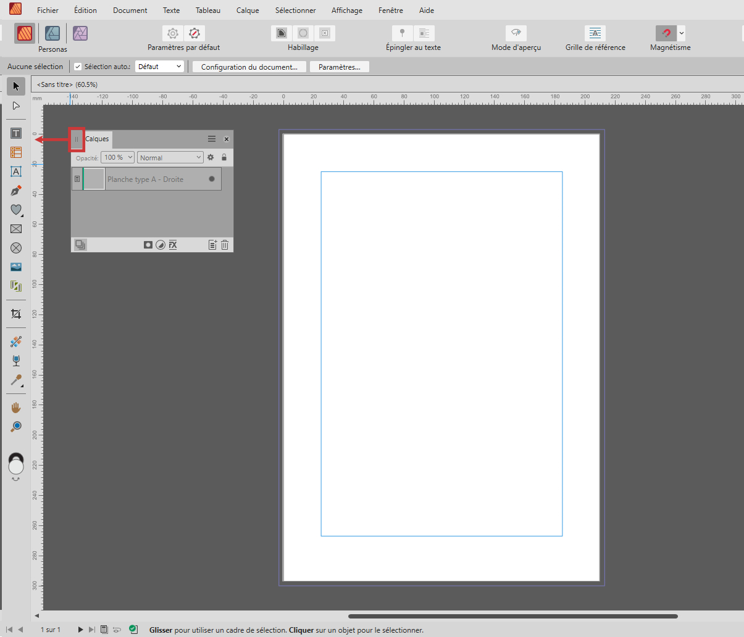Select the Frame Text tool

point(16,133)
